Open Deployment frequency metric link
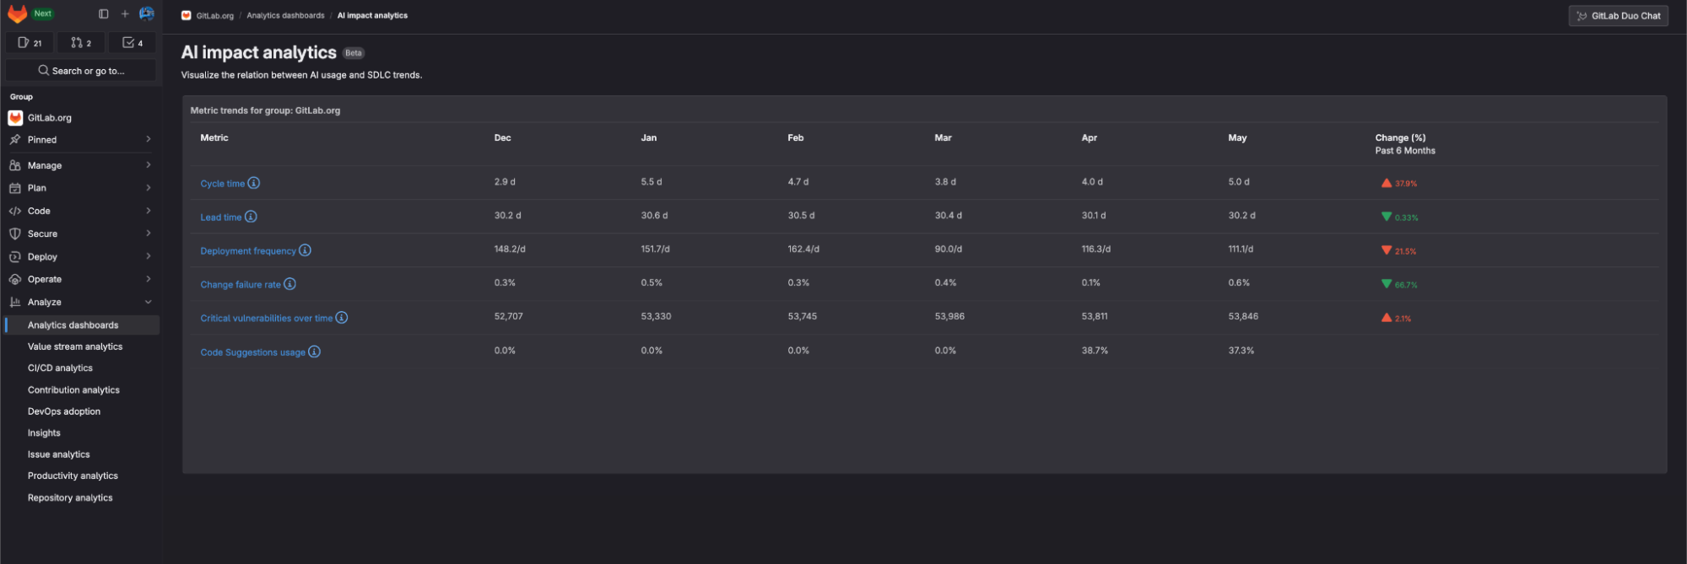Image resolution: width=1687 pixels, height=564 pixels. [248, 250]
